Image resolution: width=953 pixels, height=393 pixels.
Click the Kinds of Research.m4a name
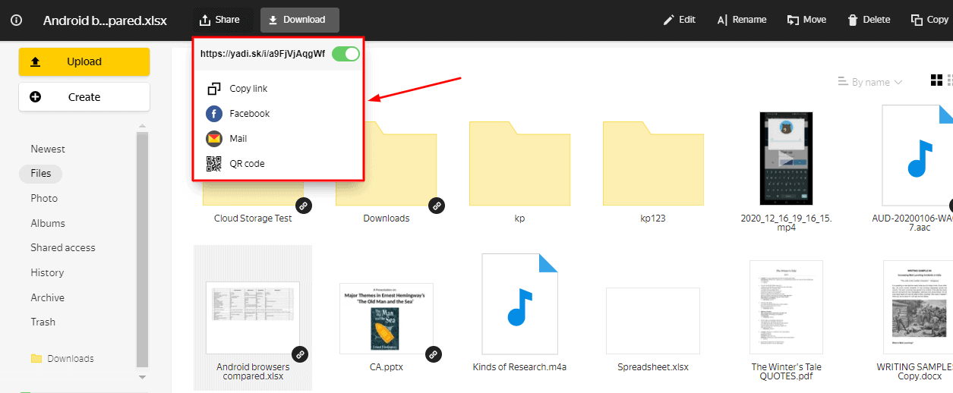point(519,367)
